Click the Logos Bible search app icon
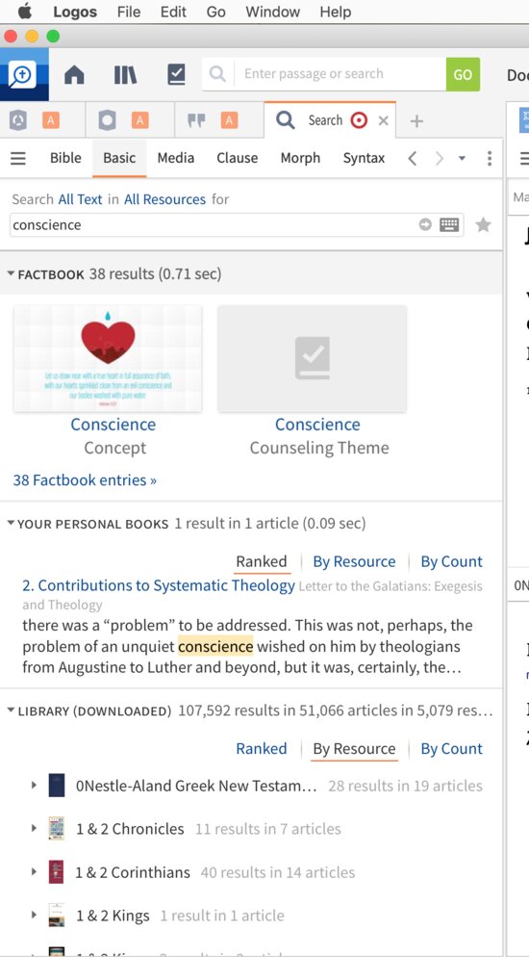The width and height of the screenshot is (529, 957). tap(23, 74)
